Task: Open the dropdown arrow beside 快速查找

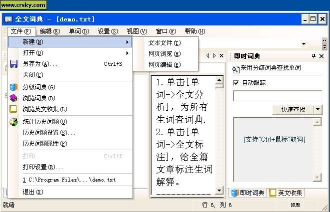Action: click(x=318, y=109)
